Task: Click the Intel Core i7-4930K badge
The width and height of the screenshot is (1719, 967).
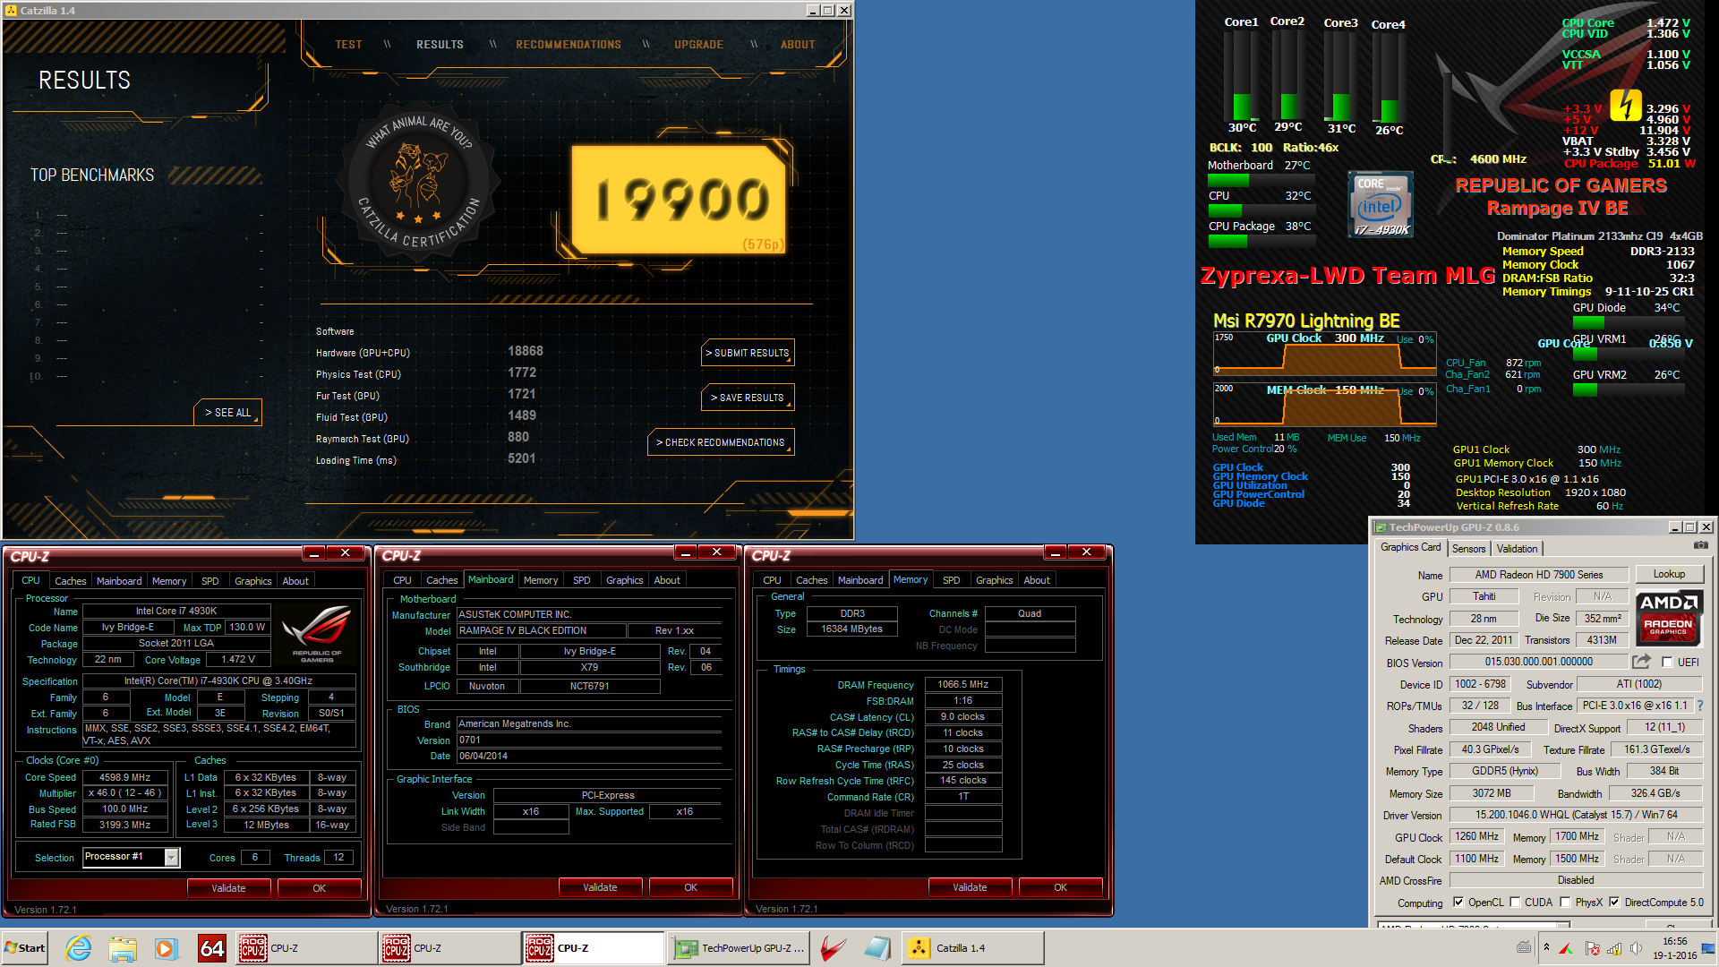Action: coord(1380,205)
